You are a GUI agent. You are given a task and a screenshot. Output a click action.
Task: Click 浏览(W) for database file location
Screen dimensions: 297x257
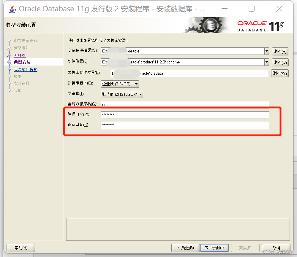tap(280, 74)
